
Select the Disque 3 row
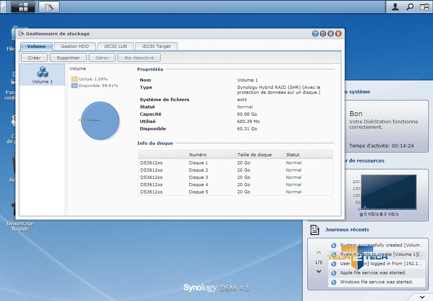(236, 177)
